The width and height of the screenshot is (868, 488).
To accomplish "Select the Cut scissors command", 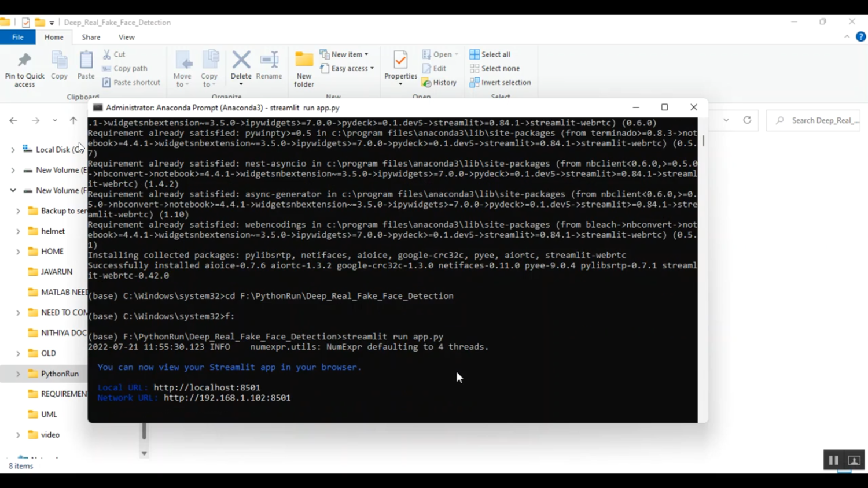I will pyautogui.click(x=114, y=54).
